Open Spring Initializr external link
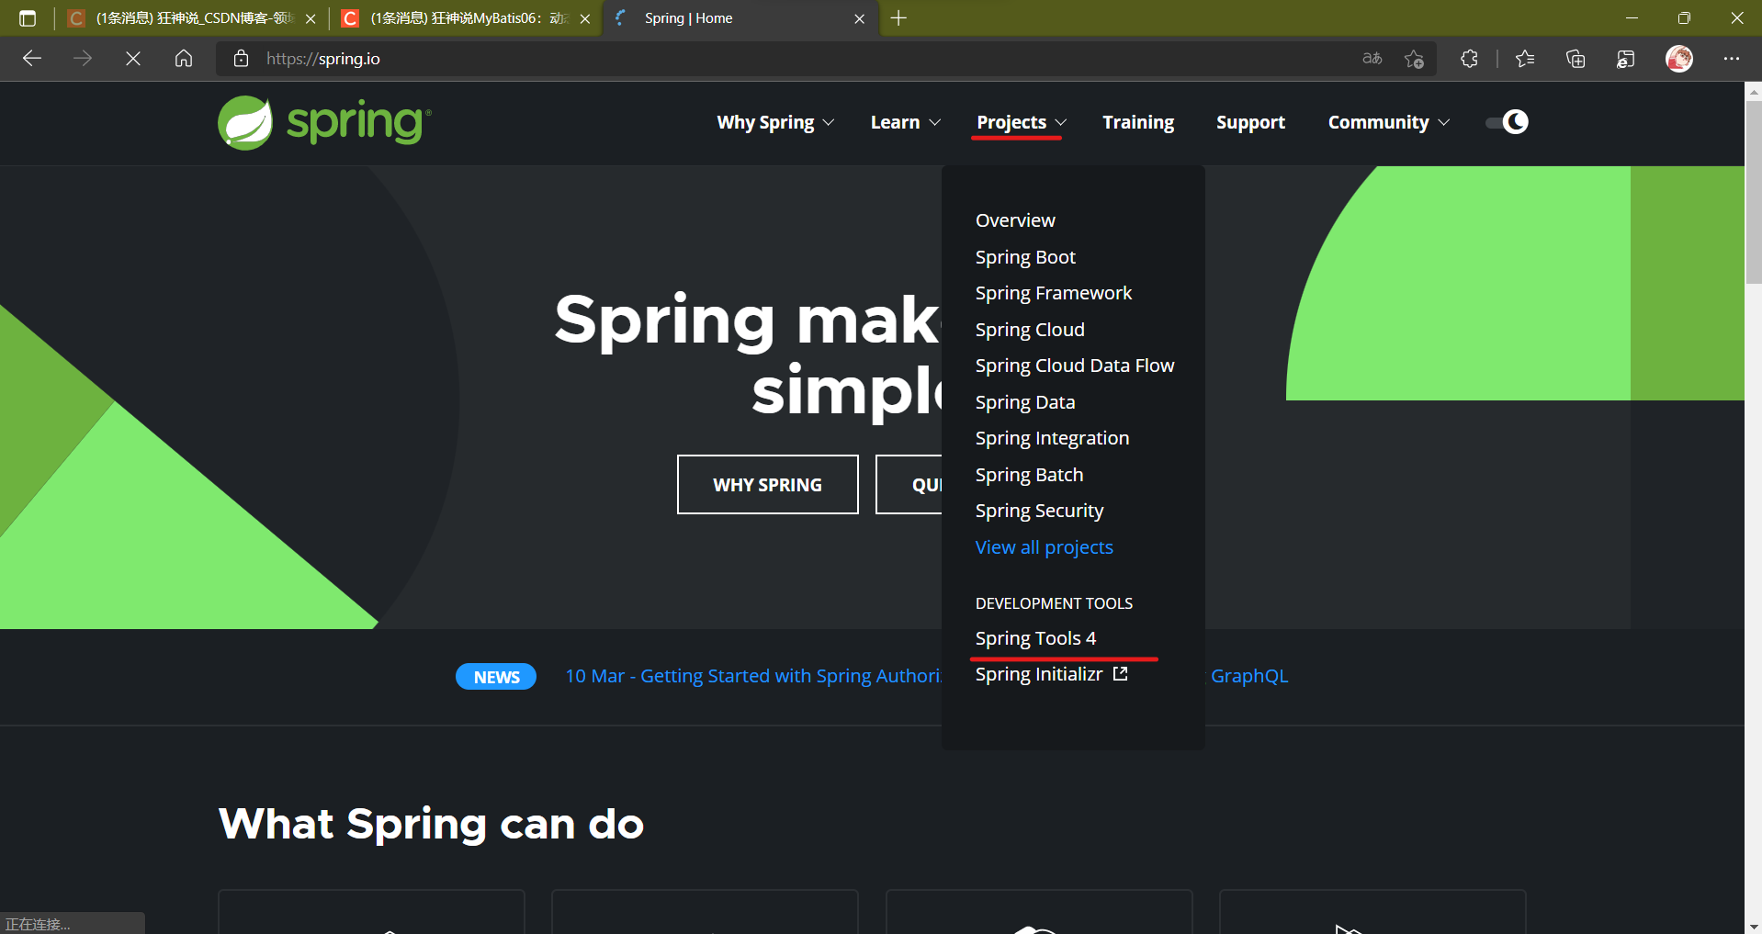Screen dimensions: 1762x934 [1051, 674]
